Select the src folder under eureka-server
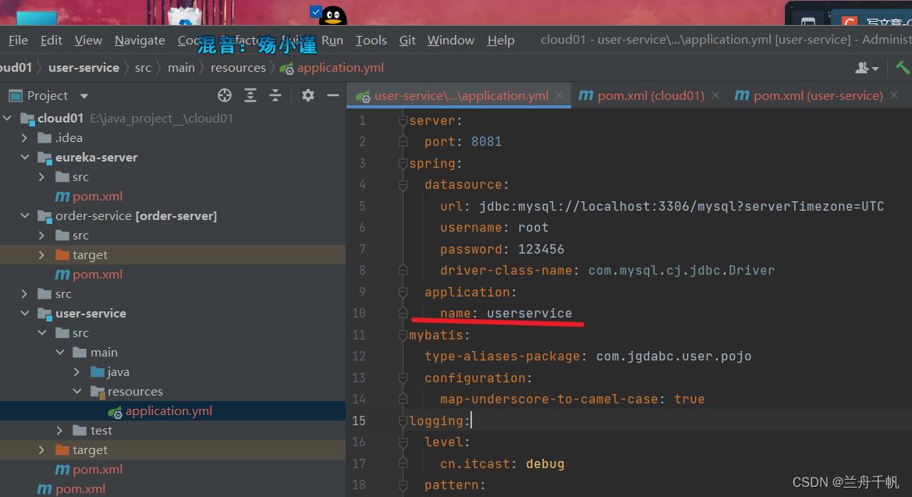Screen dimensions: 912x497 [80, 177]
